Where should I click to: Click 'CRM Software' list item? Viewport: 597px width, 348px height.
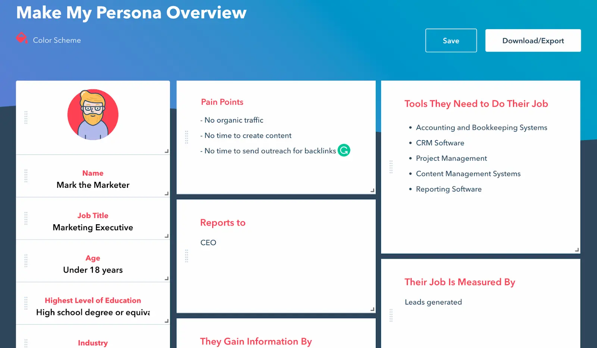tap(440, 143)
